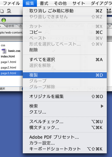The height and width of the screenshot is (157, 112).
Task: Close the open 編集 menu
Action: pos(30,3)
